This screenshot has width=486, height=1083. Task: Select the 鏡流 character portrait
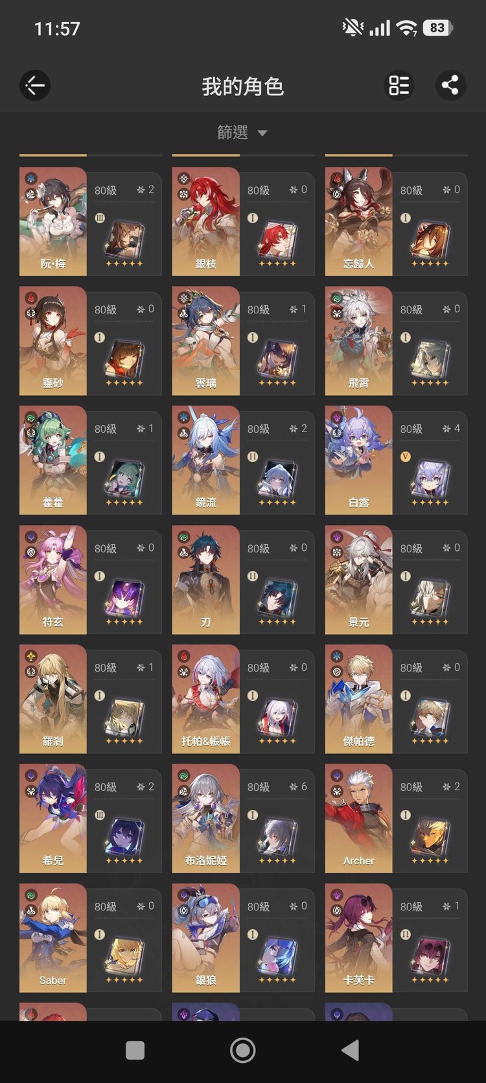(205, 460)
